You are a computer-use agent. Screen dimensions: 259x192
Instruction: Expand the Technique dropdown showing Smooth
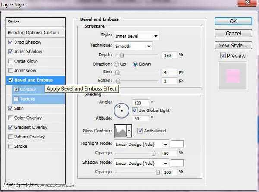tap(133, 46)
